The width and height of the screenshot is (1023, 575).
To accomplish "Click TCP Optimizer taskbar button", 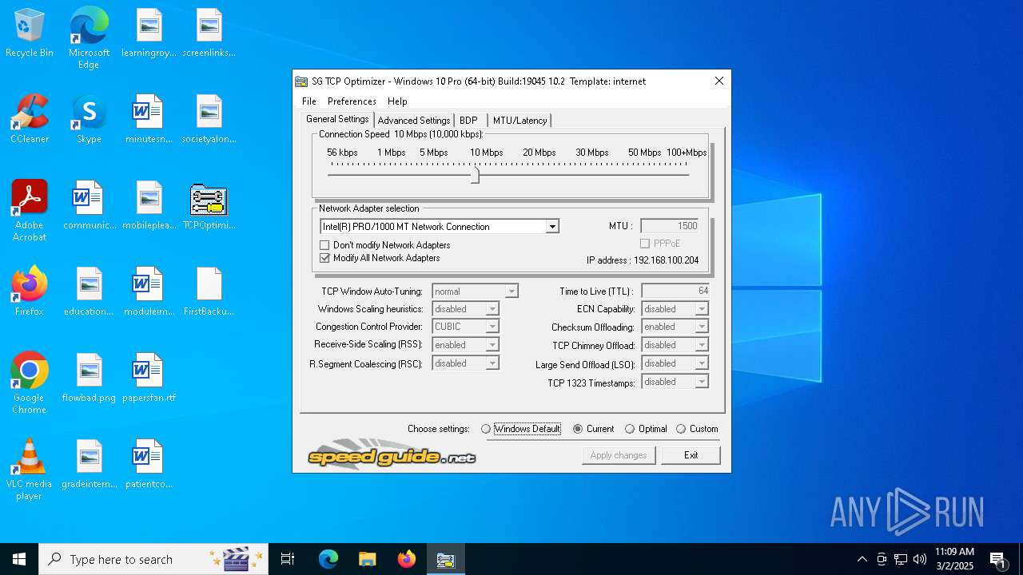I will (445, 559).
